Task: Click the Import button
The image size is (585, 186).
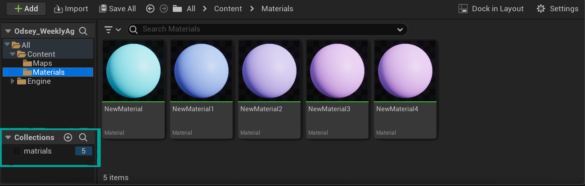Action: coord(71,9)
